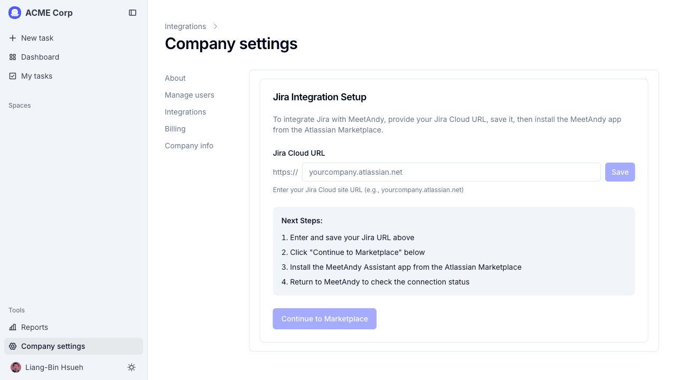676x380 pixels.
Task: Click the Tools section label
Action: 16,310
